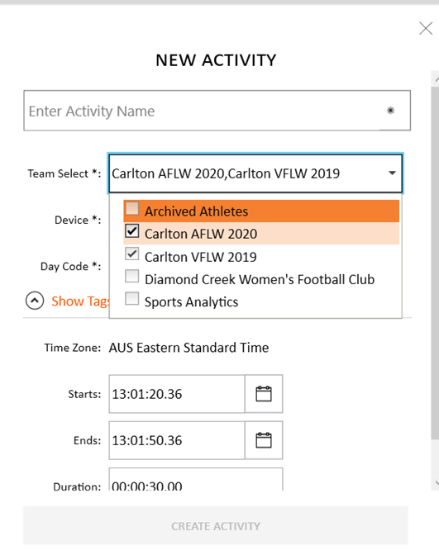This screenshot has width=439, height=555.
Task: Collapse tags using the circle chevron icon
Action: (35, 301)
